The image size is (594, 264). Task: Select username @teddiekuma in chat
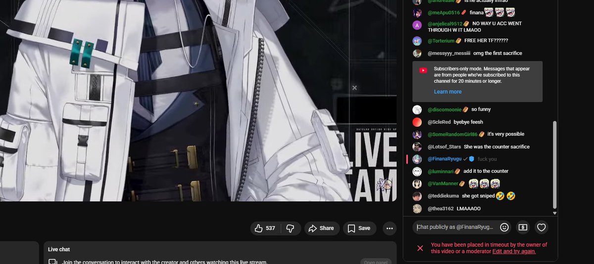[x=443, y=196]
